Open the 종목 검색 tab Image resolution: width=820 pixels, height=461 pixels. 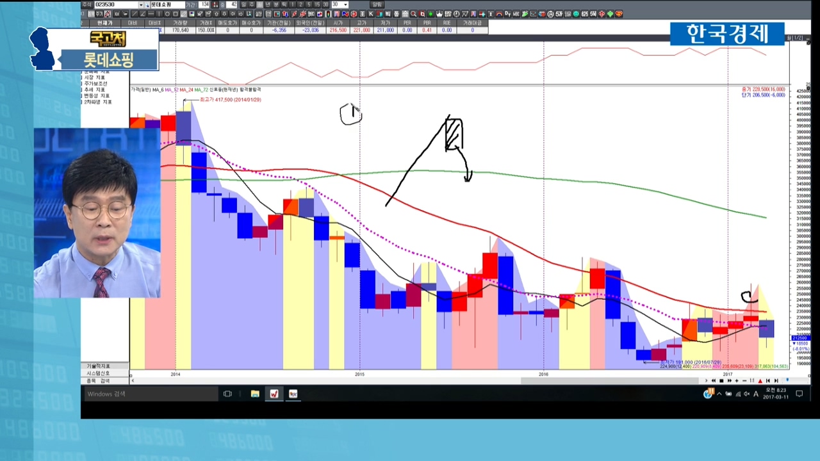(x=98, y=380)
